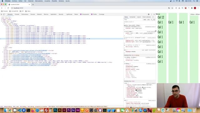This screenshot has width=200, height=113.
Task: Click the localhost:3000 address bar
Action: pyautogui.click(x=89, y=8)
